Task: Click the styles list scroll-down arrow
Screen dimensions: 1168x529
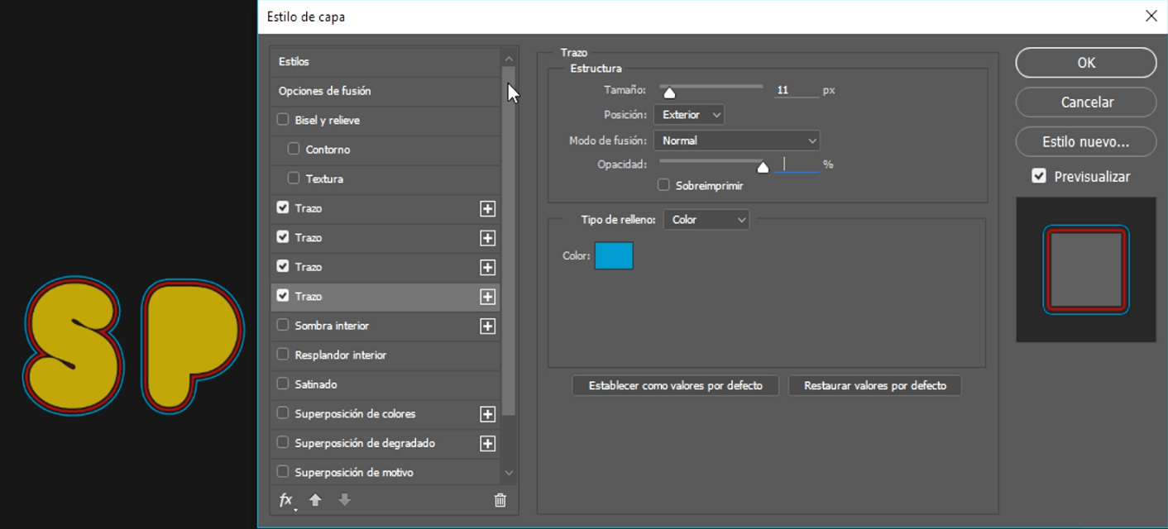Action: [x=509, y=473]
